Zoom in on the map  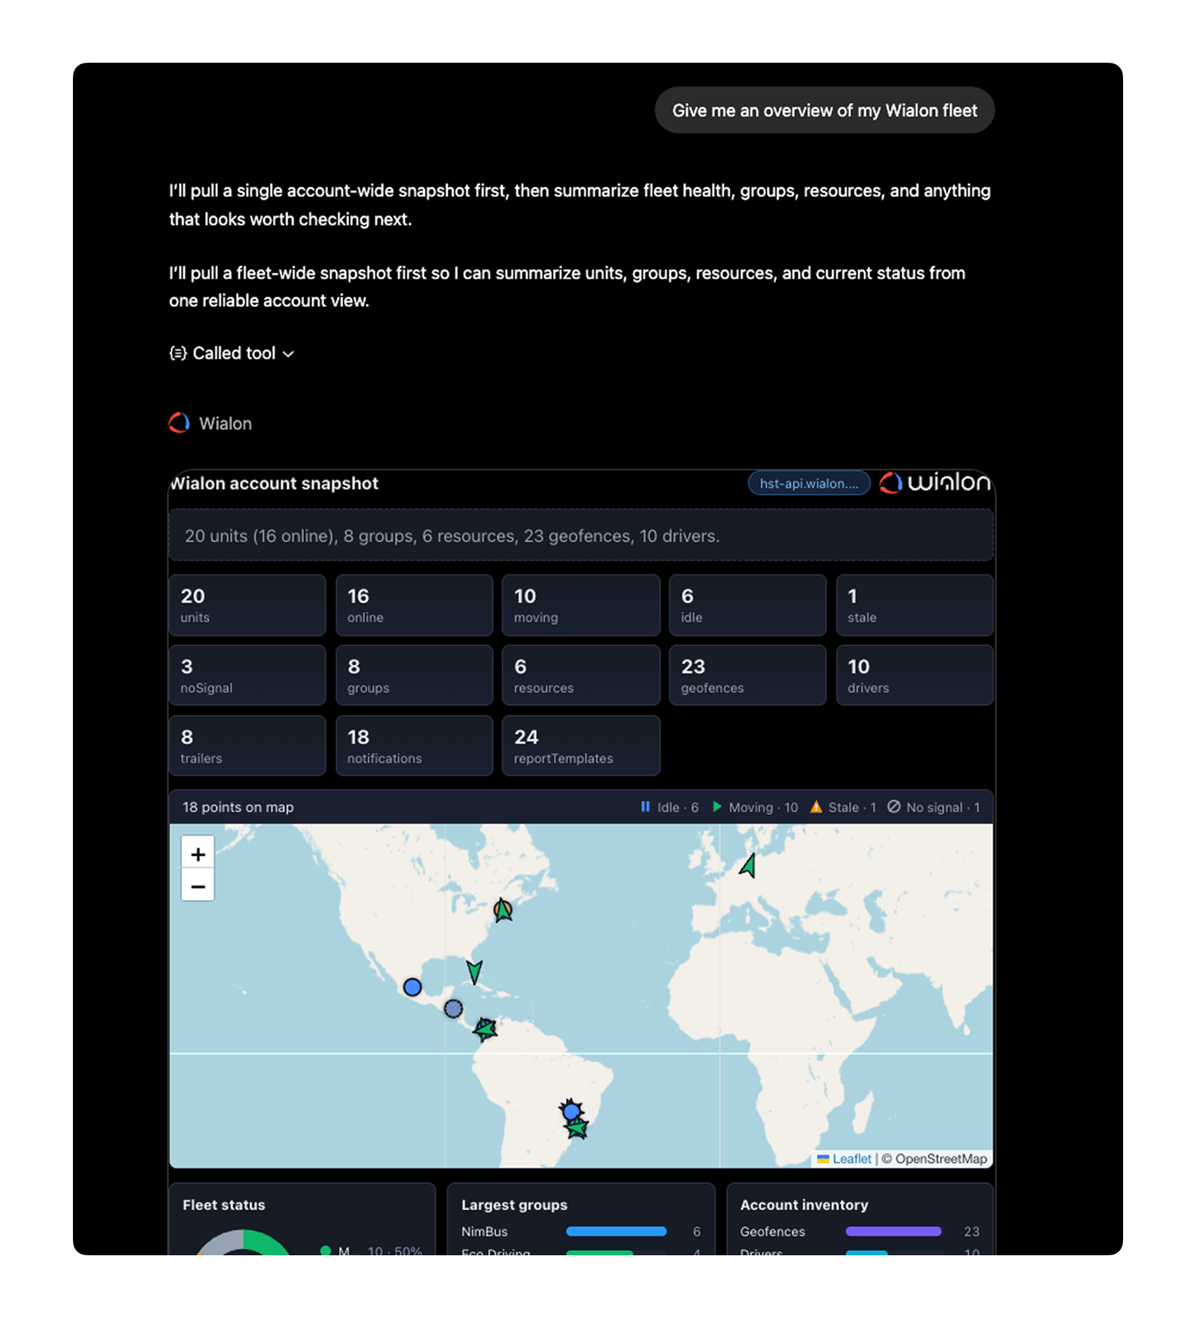point(198,853)
